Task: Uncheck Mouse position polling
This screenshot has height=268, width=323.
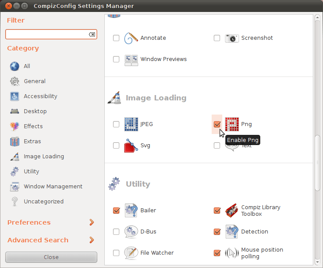Action: [217, 253]
